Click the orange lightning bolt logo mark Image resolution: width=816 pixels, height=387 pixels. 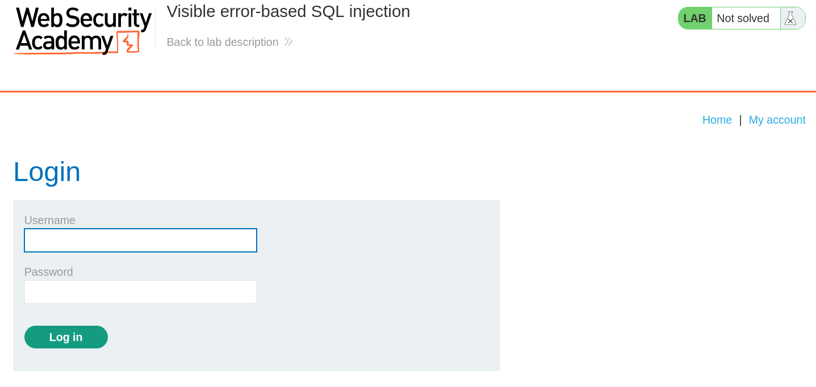pos(129,42)
